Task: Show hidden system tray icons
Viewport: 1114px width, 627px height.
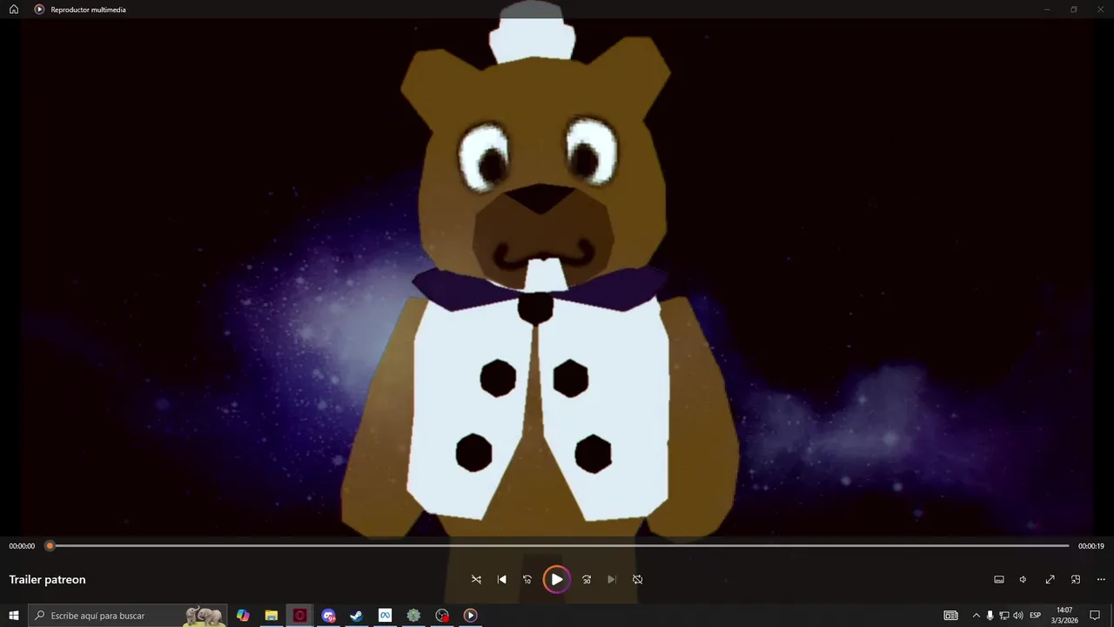Action: (976, 616)
